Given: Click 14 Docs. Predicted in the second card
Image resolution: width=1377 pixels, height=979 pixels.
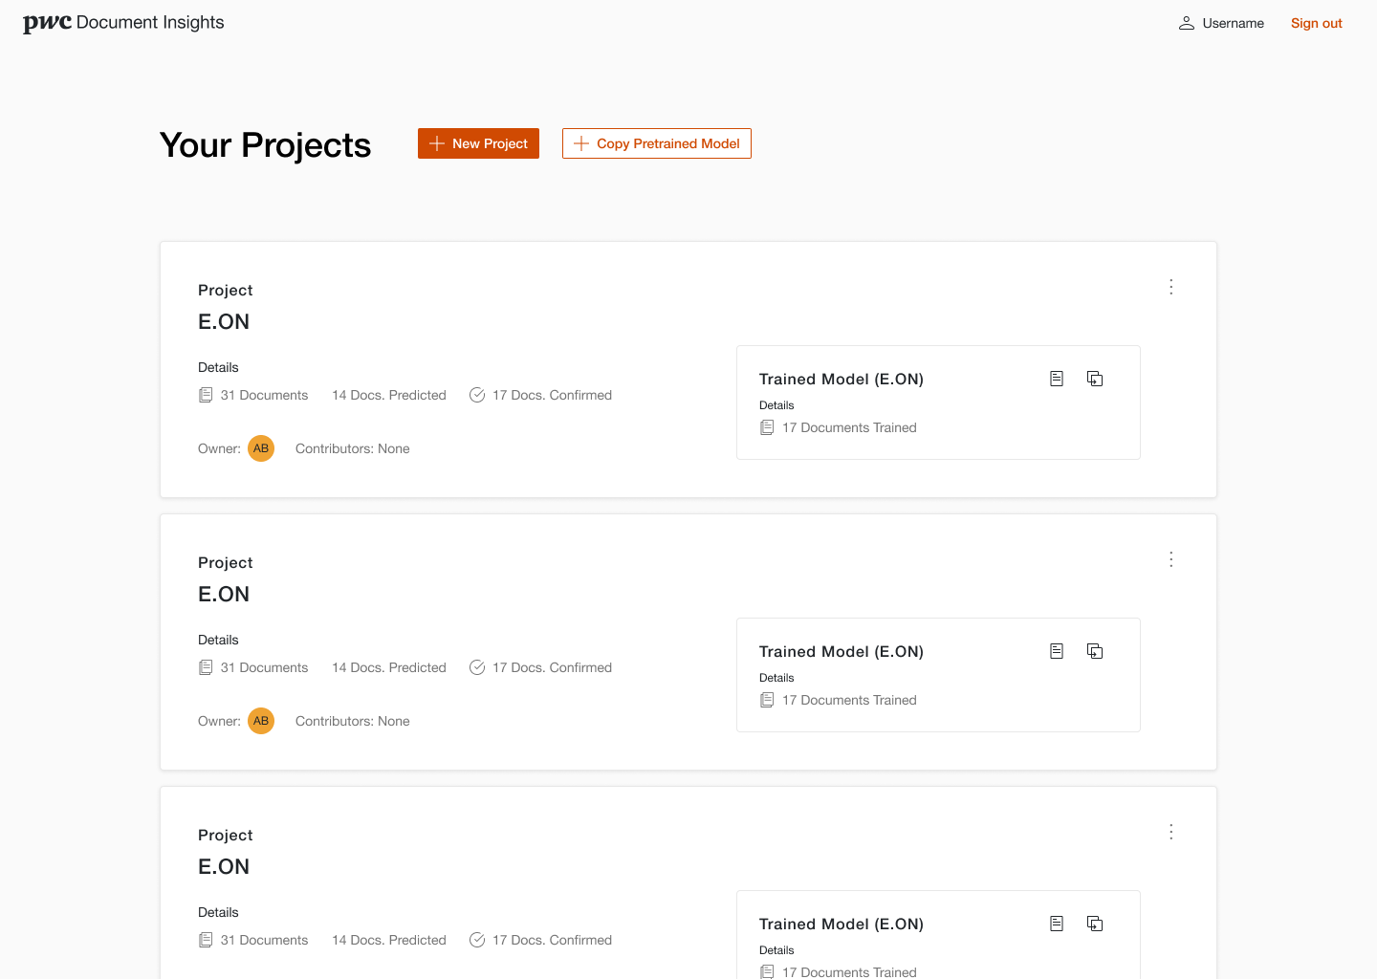Looking at the screenshot, I should [x=389, y=667].
